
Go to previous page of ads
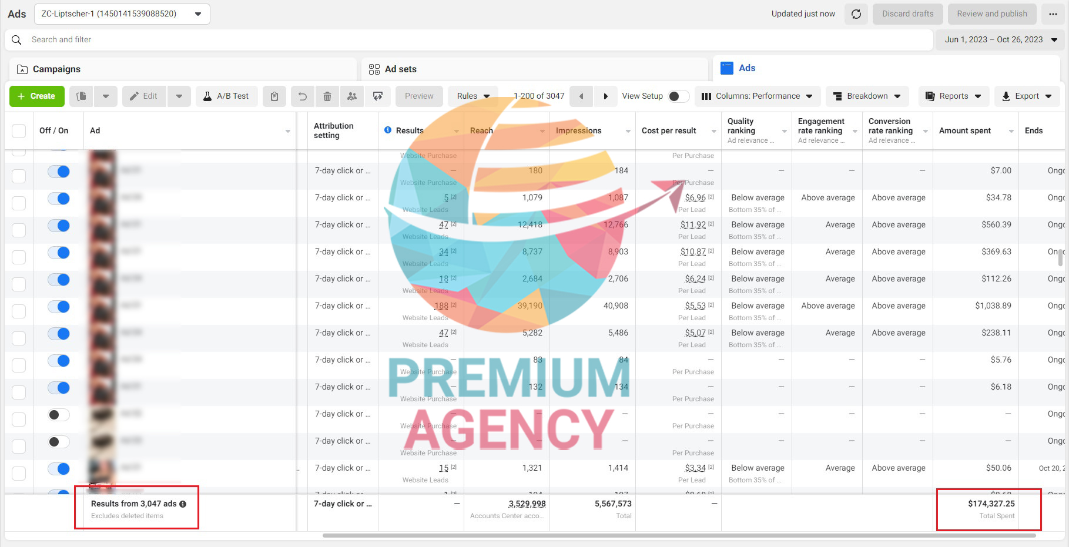click(581, 96)
